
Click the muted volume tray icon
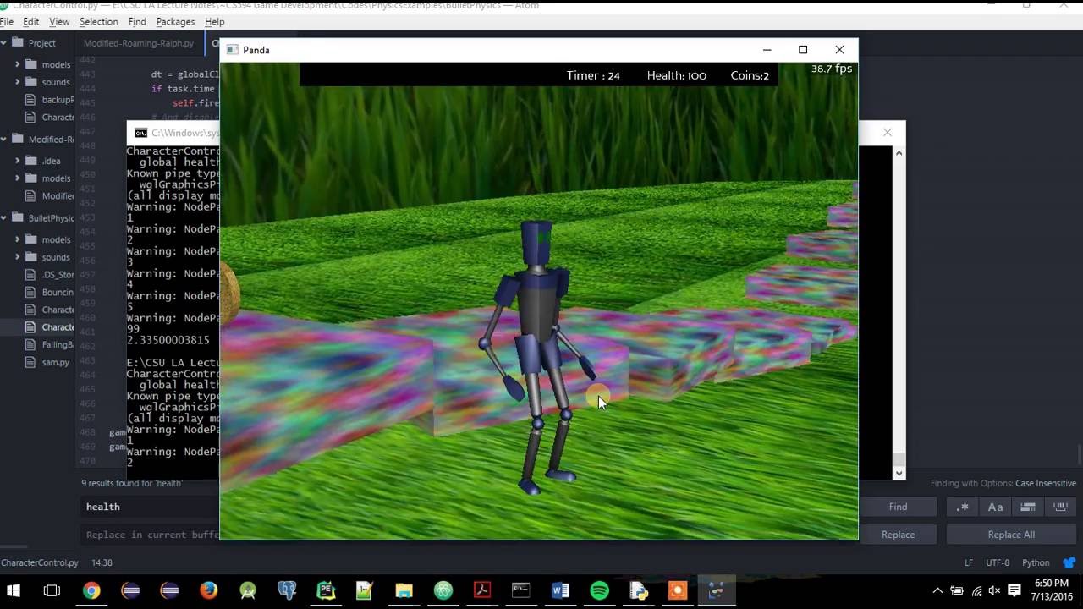(x=994, y=590)
